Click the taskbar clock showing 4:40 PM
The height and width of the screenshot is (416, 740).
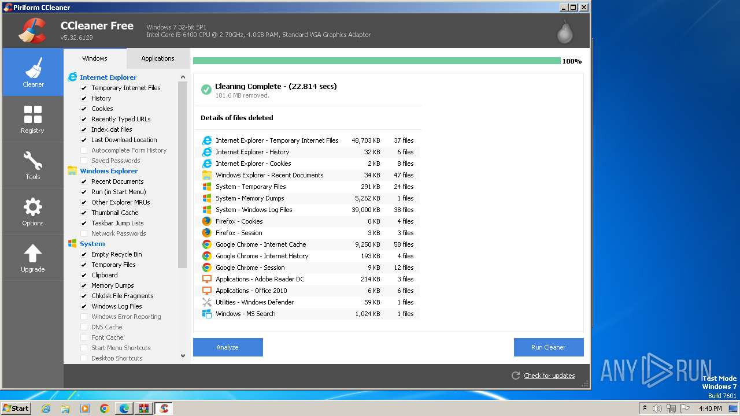pos(710,408)
